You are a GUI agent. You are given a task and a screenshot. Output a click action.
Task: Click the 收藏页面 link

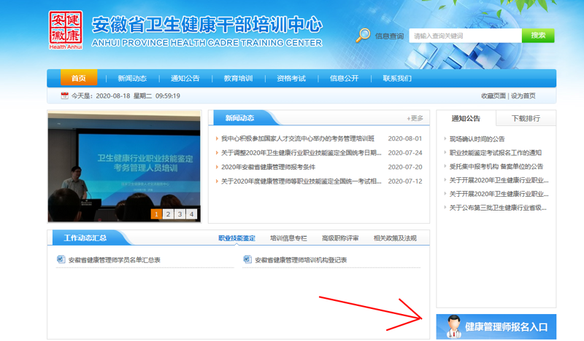[x=493, y=96]
